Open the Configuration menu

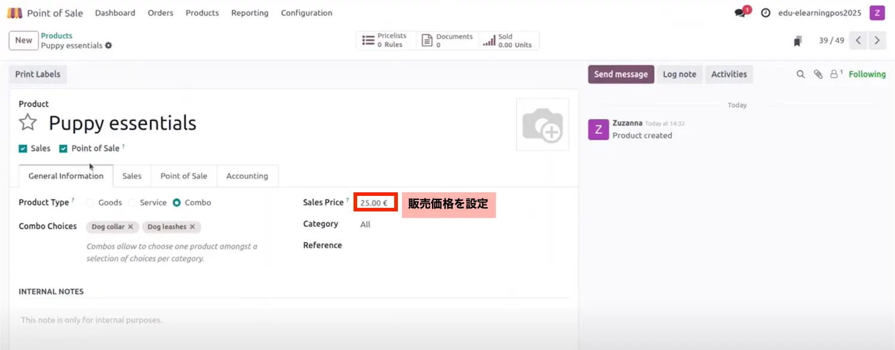click(306, 13)
